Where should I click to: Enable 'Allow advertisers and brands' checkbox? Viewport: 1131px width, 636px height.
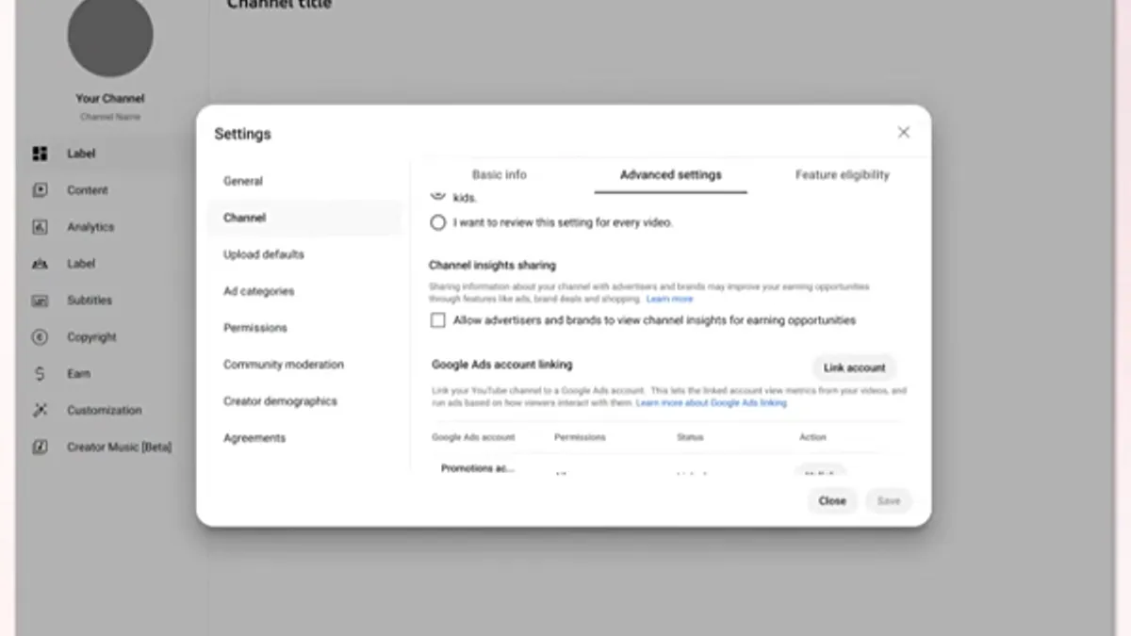(437, 320)
